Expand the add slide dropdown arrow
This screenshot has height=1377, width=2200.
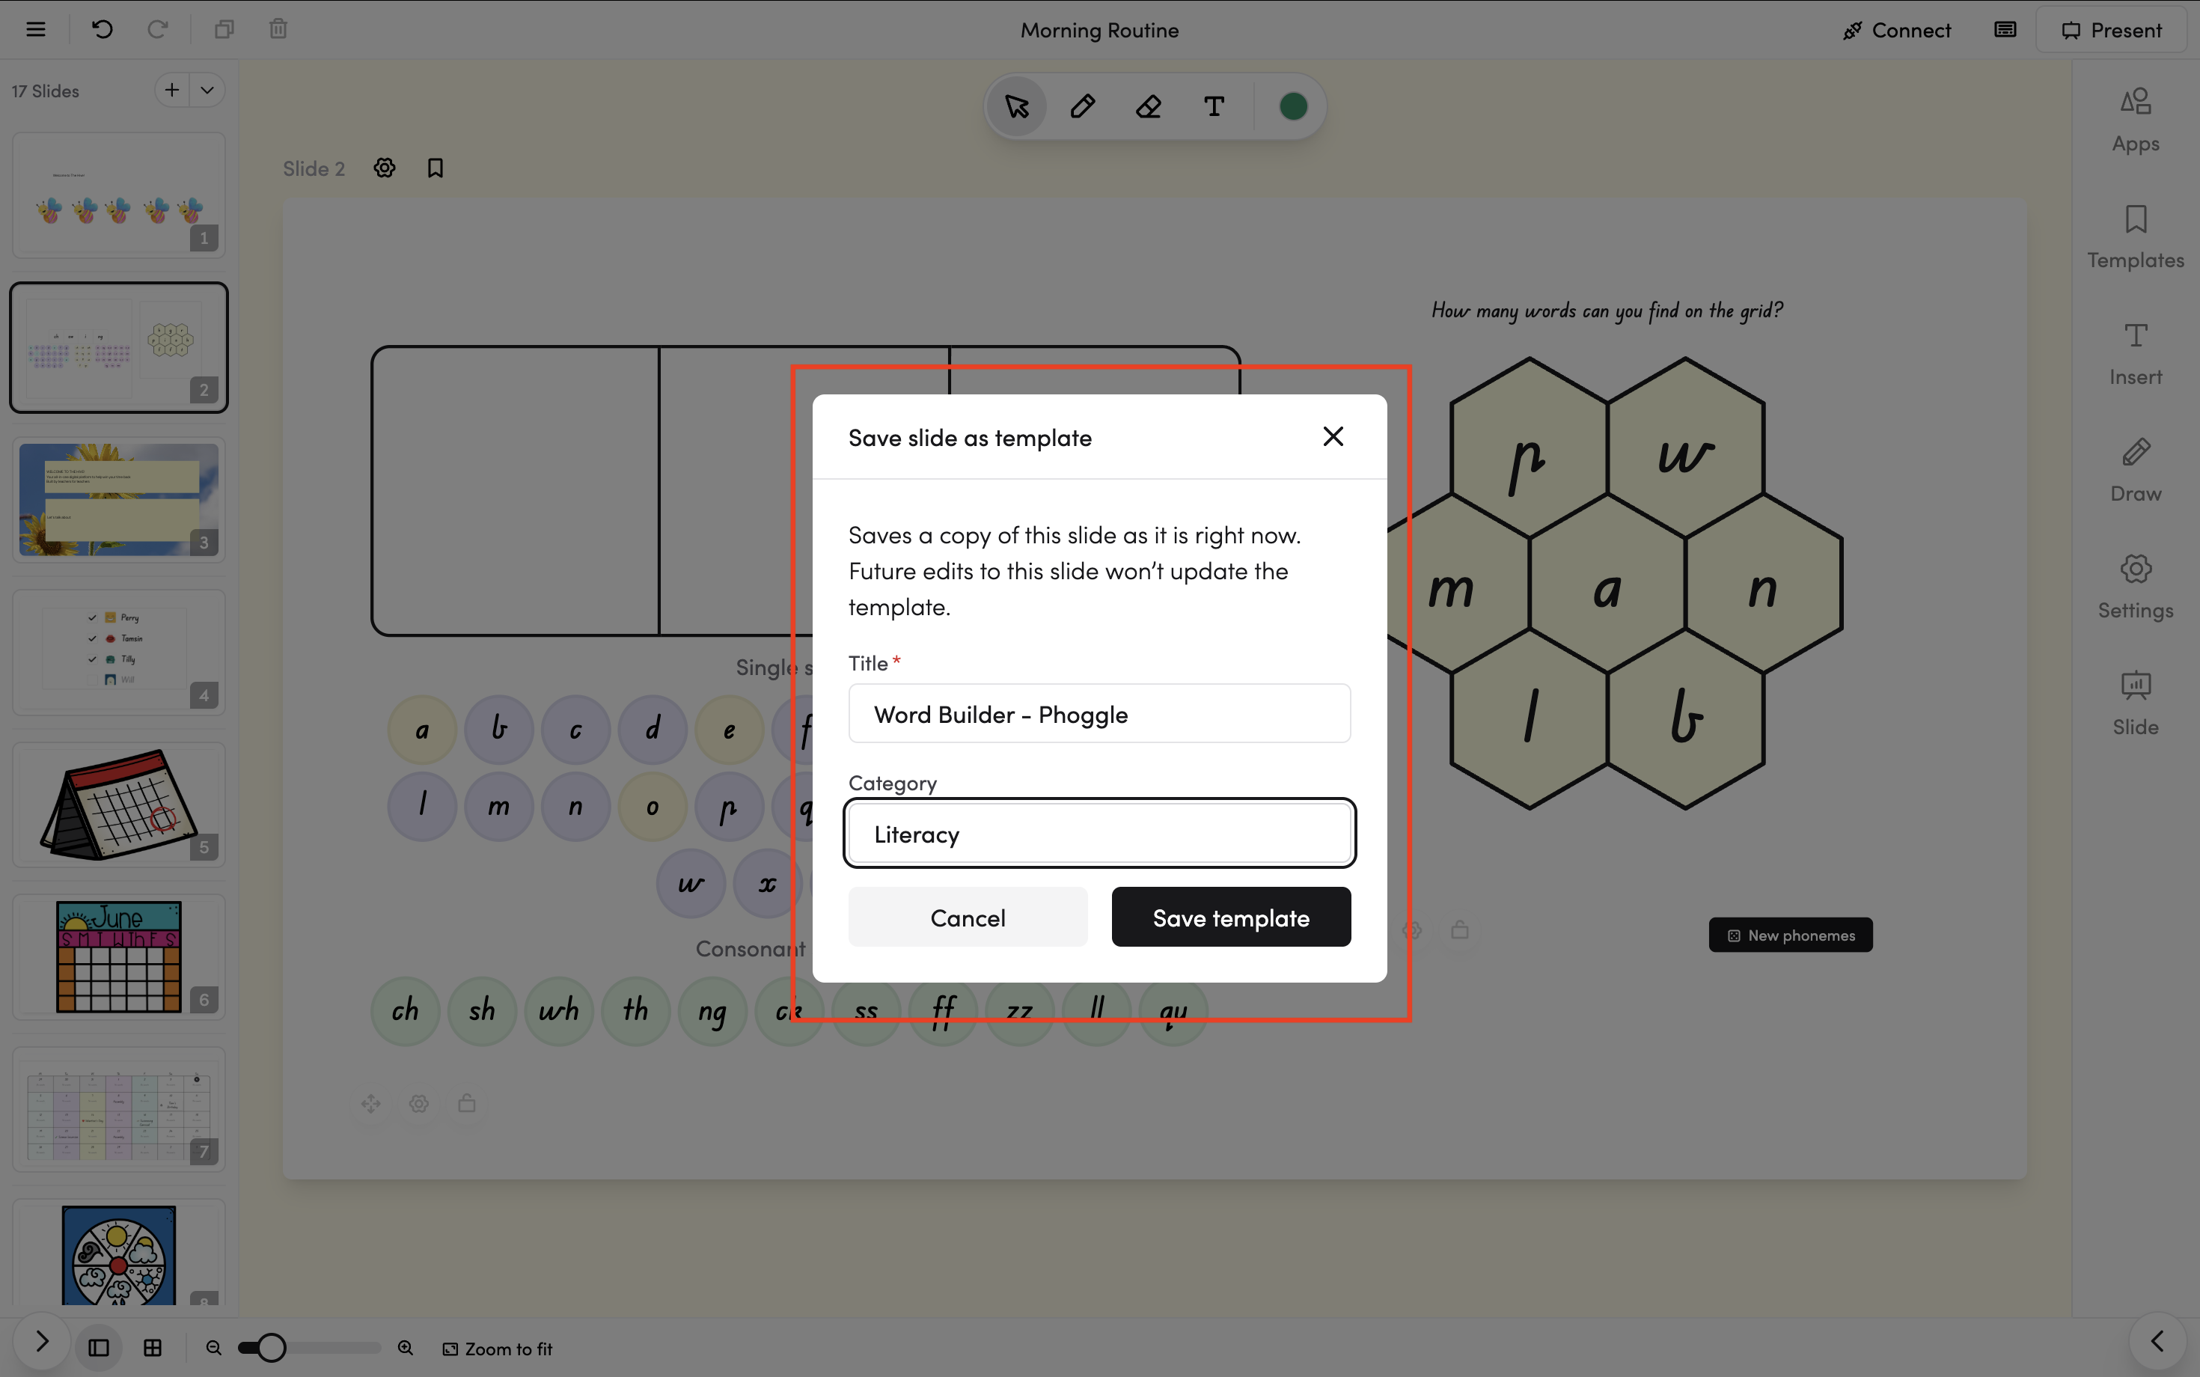tap(207, 90)
